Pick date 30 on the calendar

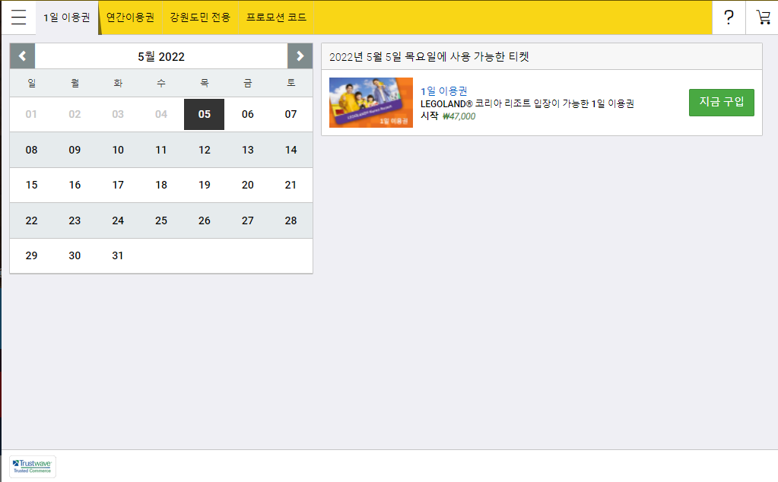point(75,256)
